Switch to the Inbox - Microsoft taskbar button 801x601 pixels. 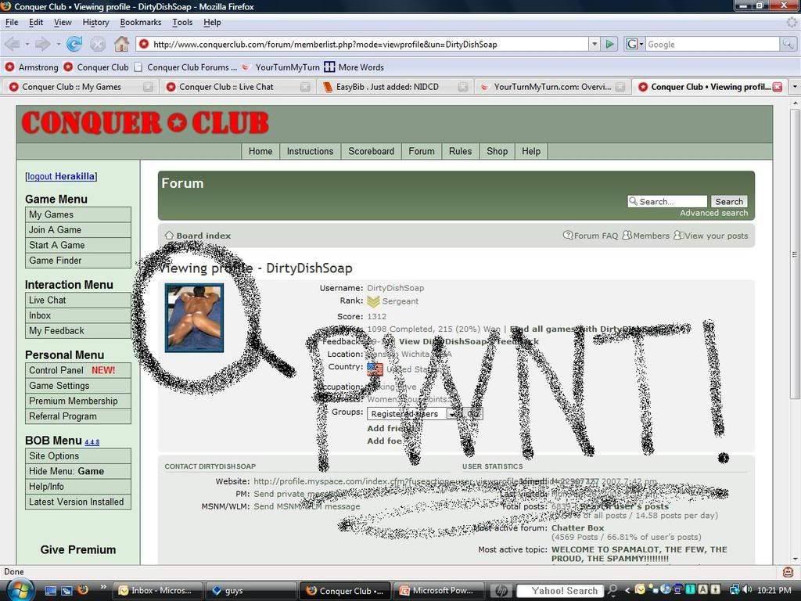pos(156,591)
